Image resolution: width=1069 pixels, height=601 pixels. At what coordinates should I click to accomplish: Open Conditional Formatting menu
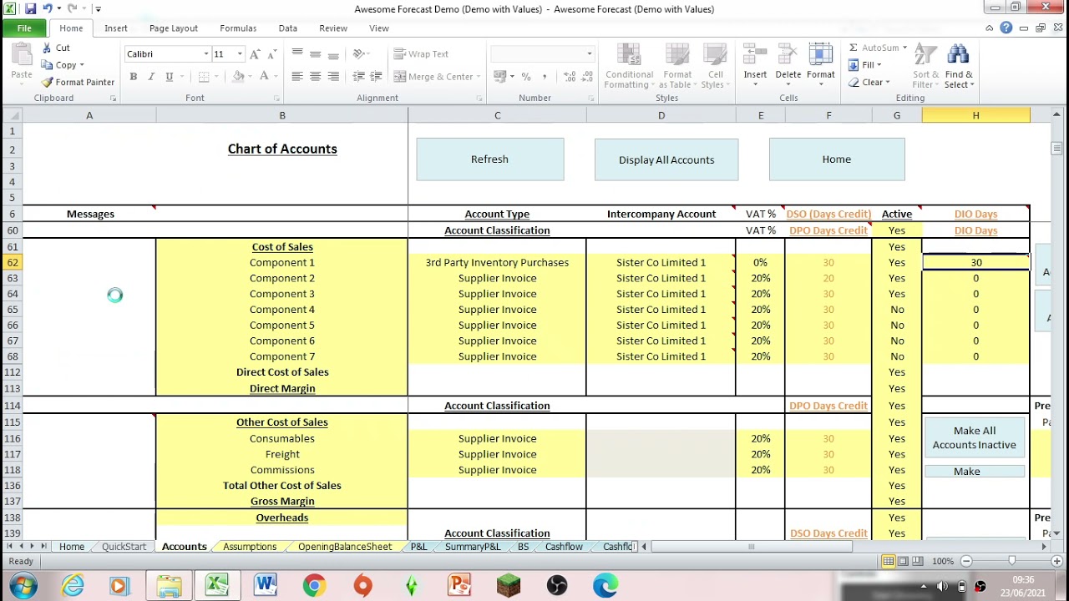click(x=629, y=66)
